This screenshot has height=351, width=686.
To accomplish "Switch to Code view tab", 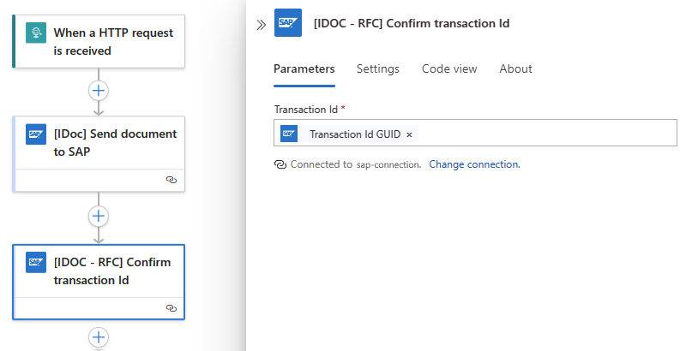I will [449, 68].
